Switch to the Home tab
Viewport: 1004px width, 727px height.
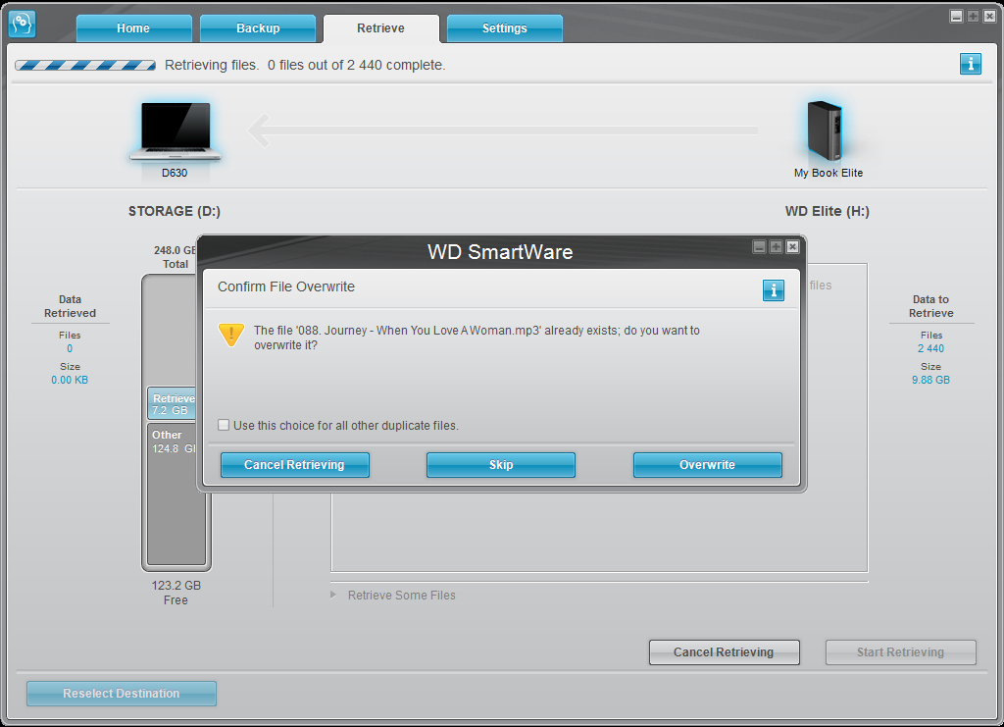click(133, 28)
